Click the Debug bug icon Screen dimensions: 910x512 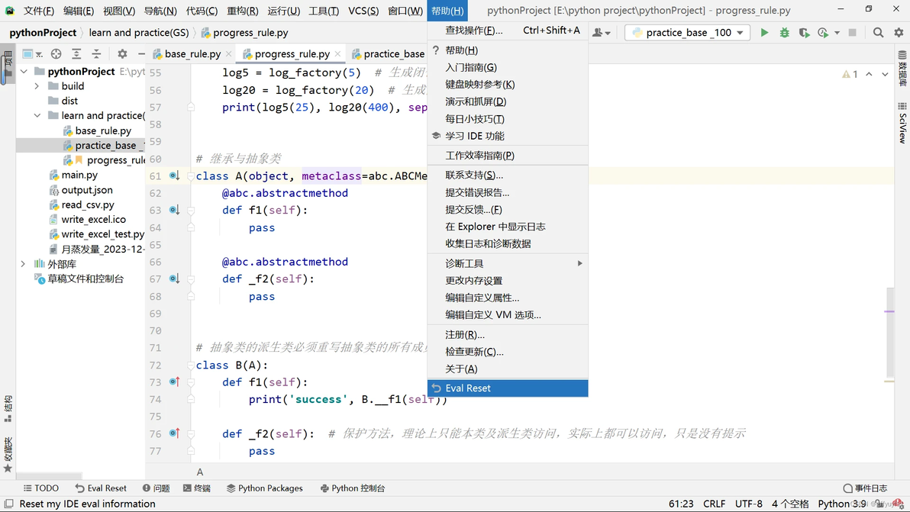click(x=784, y=33)
